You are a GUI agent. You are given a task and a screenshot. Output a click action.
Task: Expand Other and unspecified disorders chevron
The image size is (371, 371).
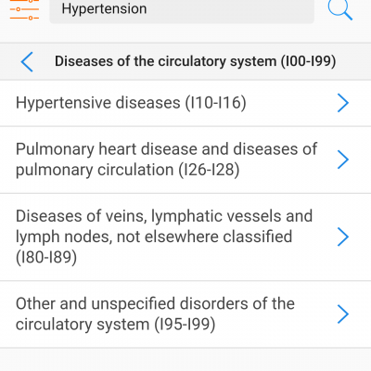pyautogui.click(x=343, y=314)
